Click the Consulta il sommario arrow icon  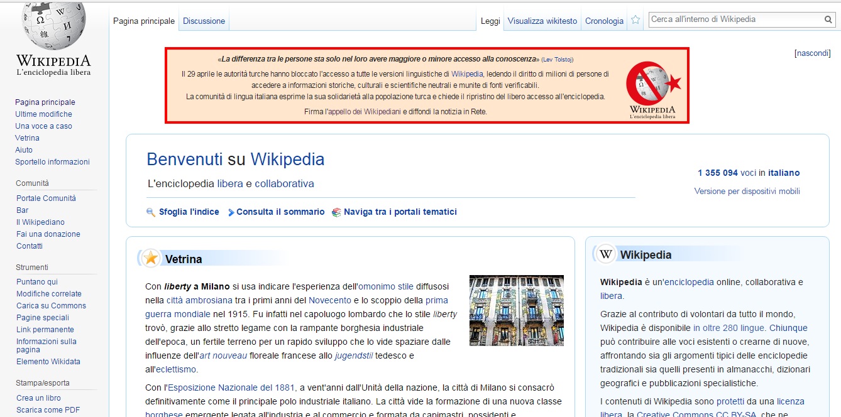[231, 212]
